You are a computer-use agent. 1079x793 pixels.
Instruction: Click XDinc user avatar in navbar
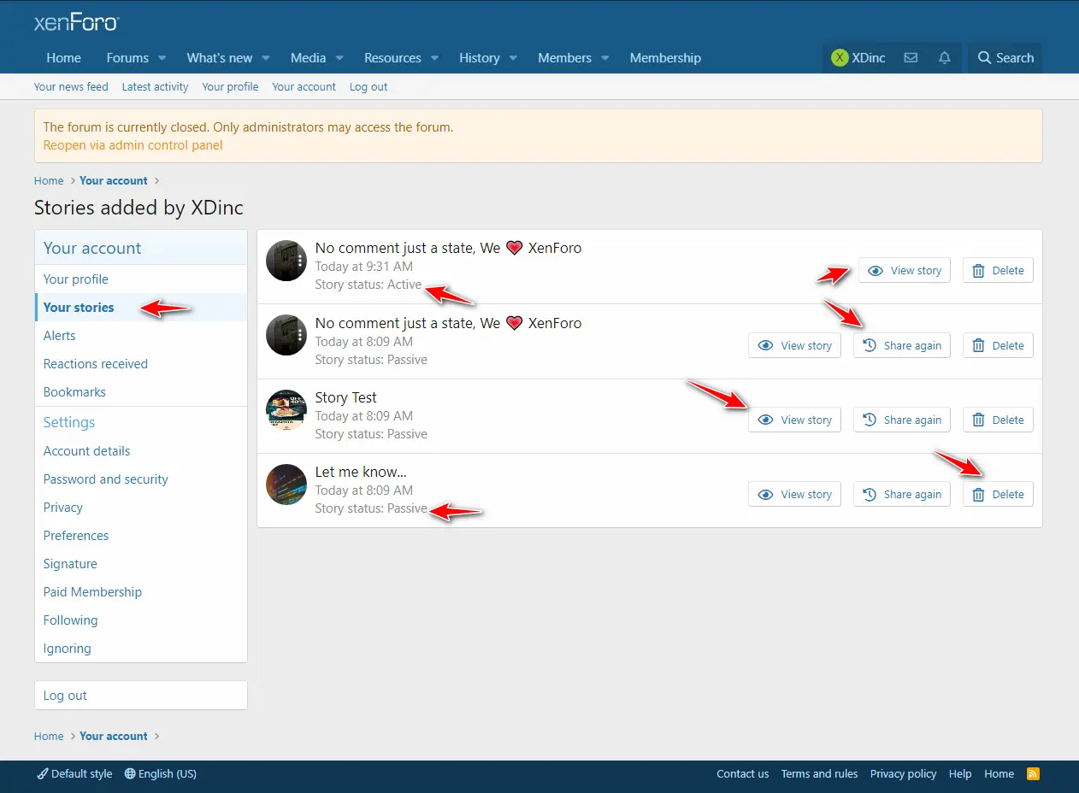(x=840, y=58)
